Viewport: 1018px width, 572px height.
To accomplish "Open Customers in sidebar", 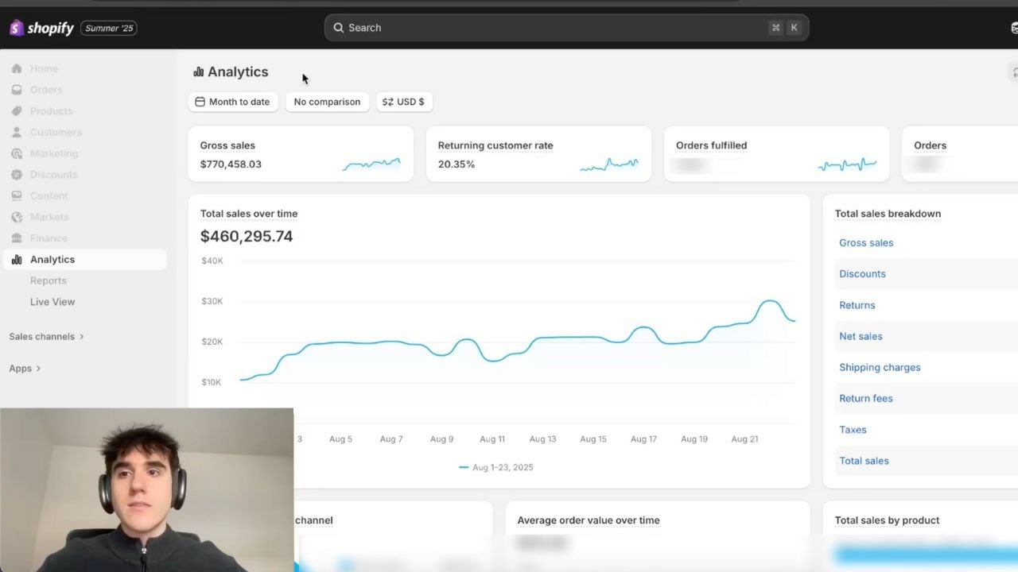I will (56, 132).
